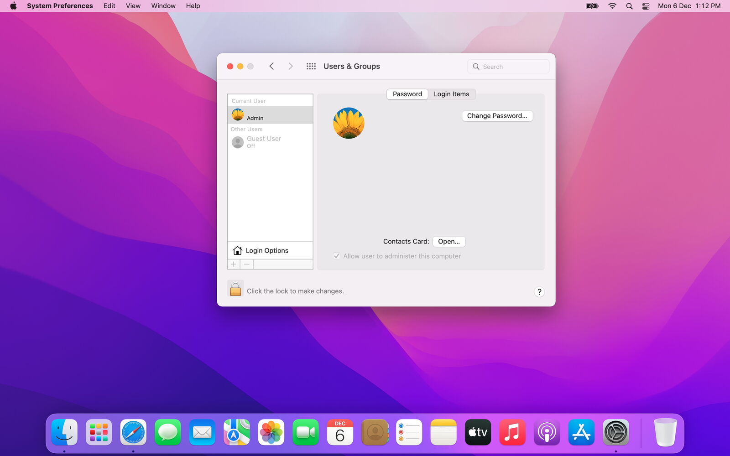Click the sunflower profile picture
The width and height of the screenshot is (730, 456).
[349, 123]
